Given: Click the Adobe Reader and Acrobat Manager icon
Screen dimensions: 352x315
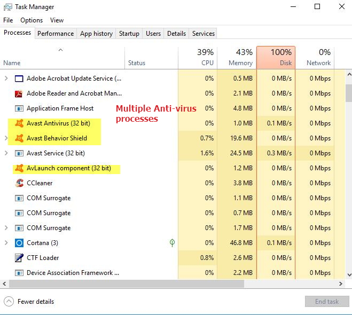Looking at the screenshot, I should [19, 93].
